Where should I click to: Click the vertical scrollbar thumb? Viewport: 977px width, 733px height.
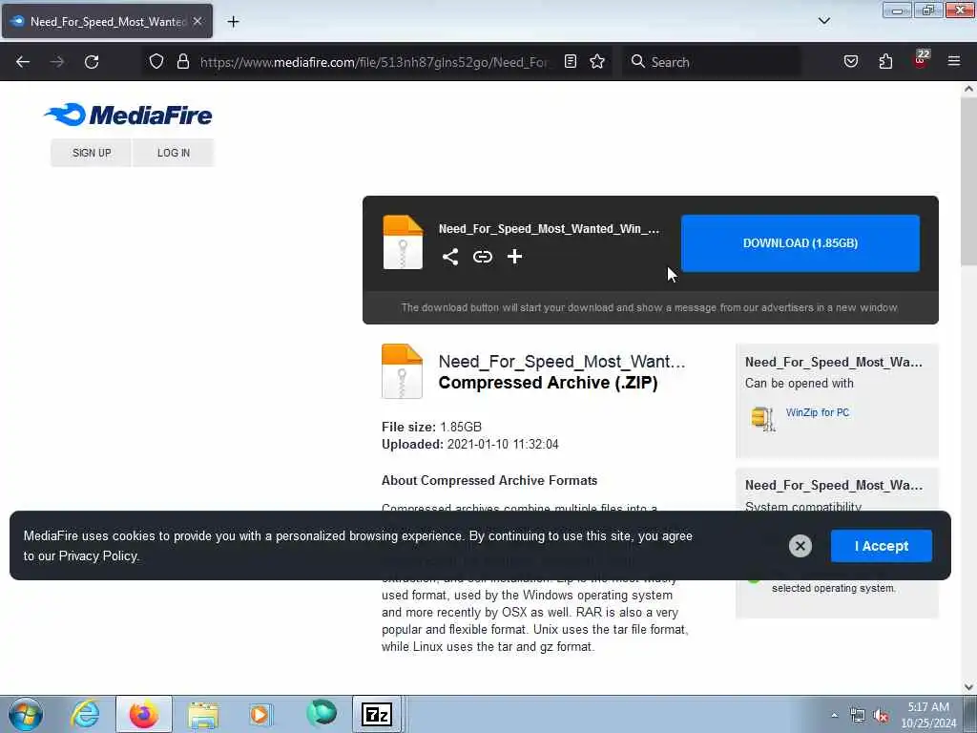point(968,180)
